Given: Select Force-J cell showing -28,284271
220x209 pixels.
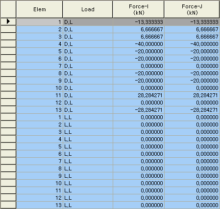Looking at the screenshot, I should 192,110.
